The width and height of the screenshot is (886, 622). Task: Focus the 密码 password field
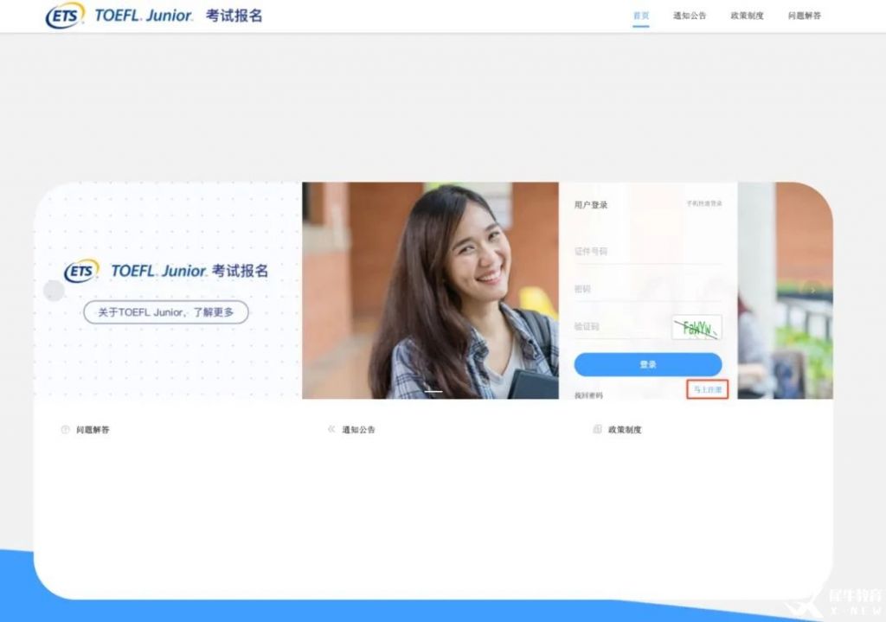coord(648,289)
